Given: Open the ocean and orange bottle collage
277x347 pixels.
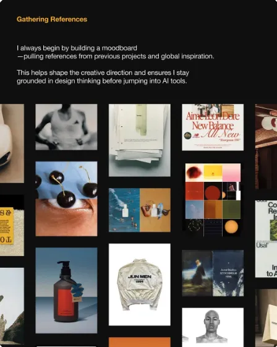Looking at the screenshot, I should pyautogui.click(x=139, y=210).
